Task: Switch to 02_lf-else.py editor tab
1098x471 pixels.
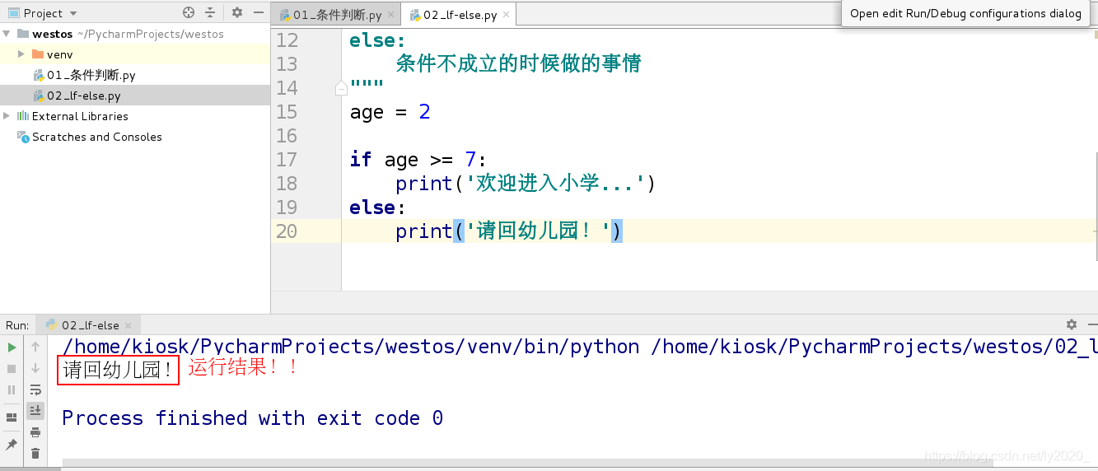Action: pos(460,15)
